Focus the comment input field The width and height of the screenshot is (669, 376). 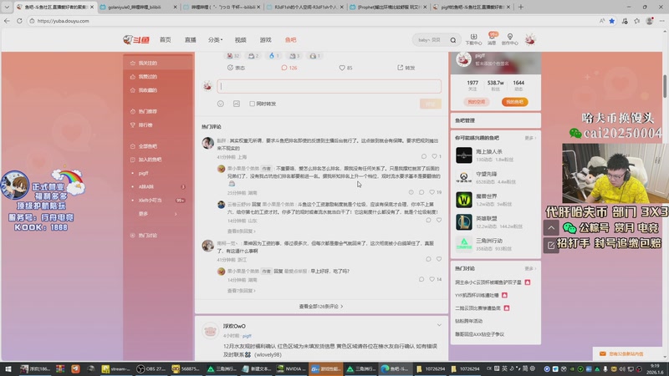[329, 87]
